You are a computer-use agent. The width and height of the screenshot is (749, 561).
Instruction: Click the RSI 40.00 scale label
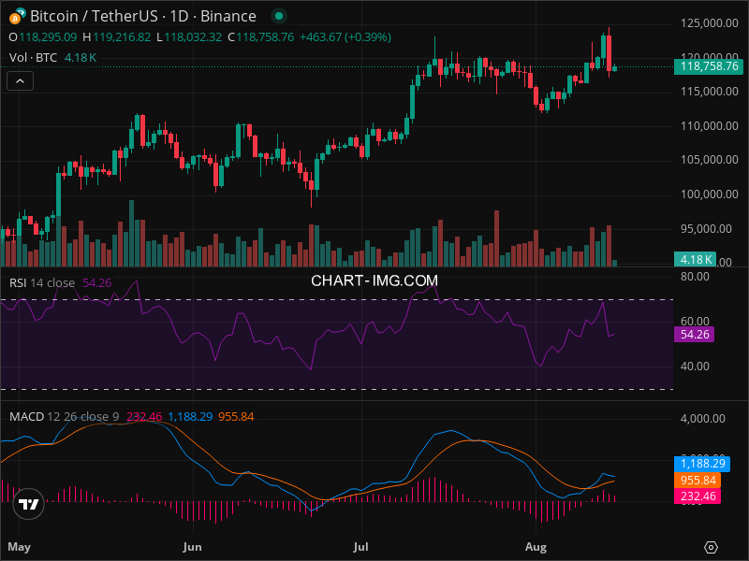click(695, 367)
